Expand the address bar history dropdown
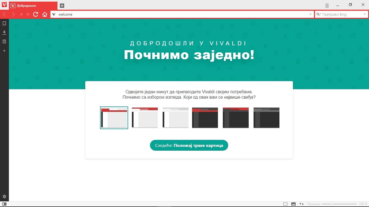The width and height of the screenshot is (369, 207). (x=310, y=14)
